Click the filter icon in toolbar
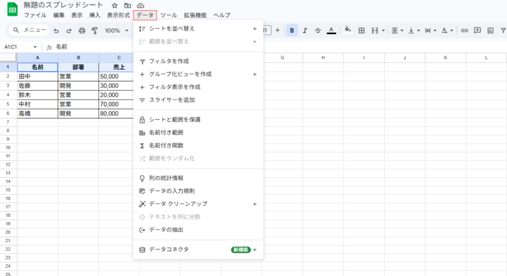The image size is (507, 276). [503, 30]
